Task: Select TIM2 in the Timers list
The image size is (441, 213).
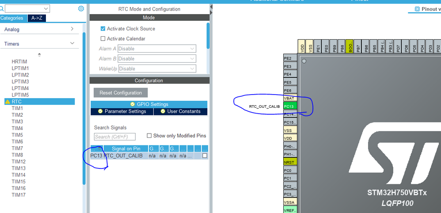Action: pyautogui.click(x=17, y=115)
